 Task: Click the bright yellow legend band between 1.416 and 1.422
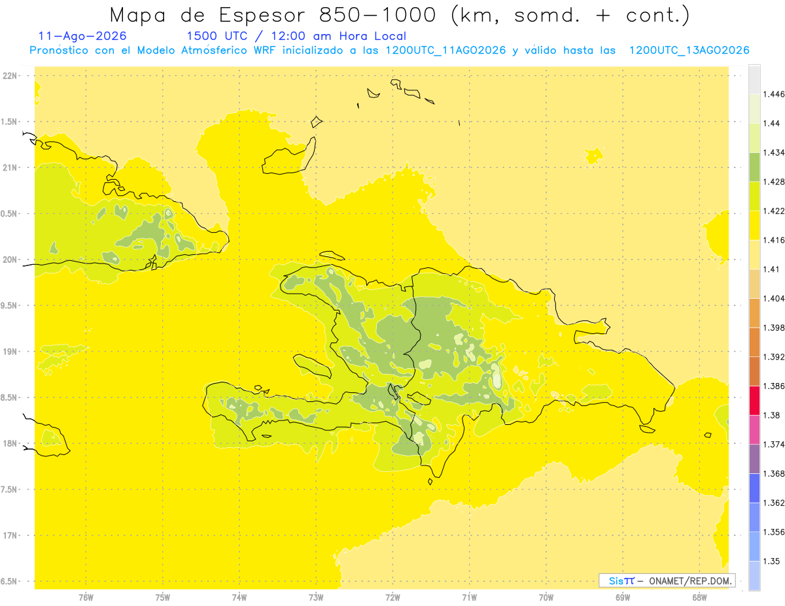[x=754, y=226]
